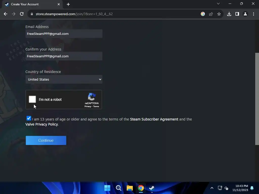Click the browser forward arrow

coord(14,14)
